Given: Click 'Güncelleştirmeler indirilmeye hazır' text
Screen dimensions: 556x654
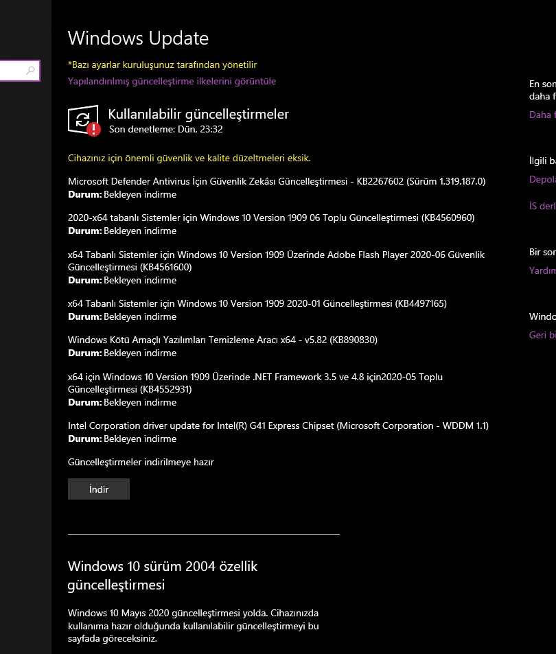Looking at the screenshot, I should [x=141, y=462].
